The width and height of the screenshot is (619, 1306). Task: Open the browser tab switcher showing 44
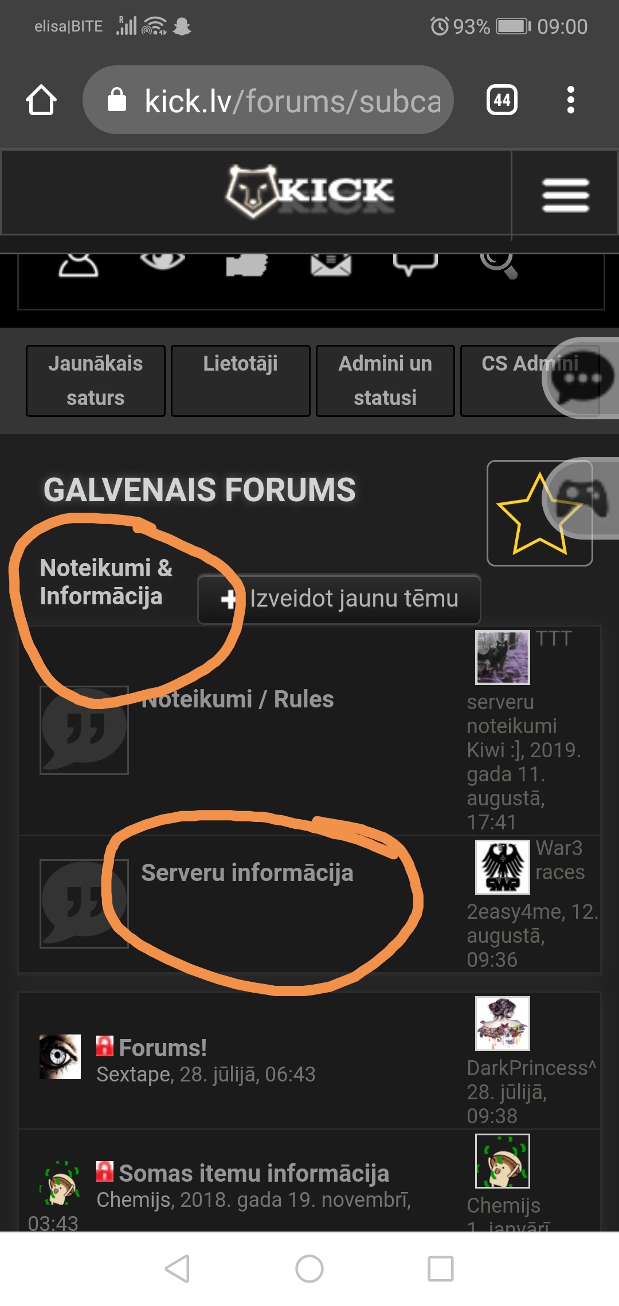[502, 100]
